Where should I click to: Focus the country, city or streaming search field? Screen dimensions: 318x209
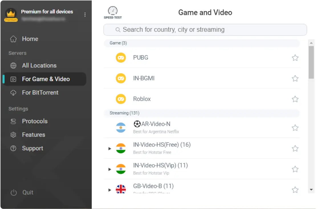point(205,30)
